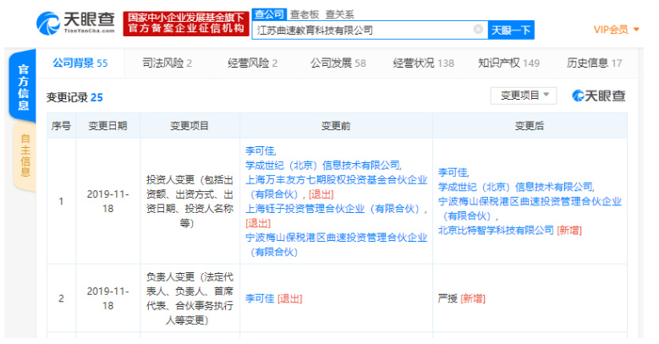659x344 pixels.
Task: Switch to the 司法风险 2 tab
Action: [167, 63]
